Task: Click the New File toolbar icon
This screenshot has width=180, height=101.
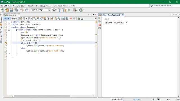Action: point(3,10)
